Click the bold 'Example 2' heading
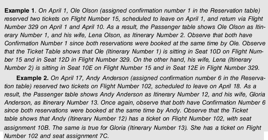 (x=32, y=78)
